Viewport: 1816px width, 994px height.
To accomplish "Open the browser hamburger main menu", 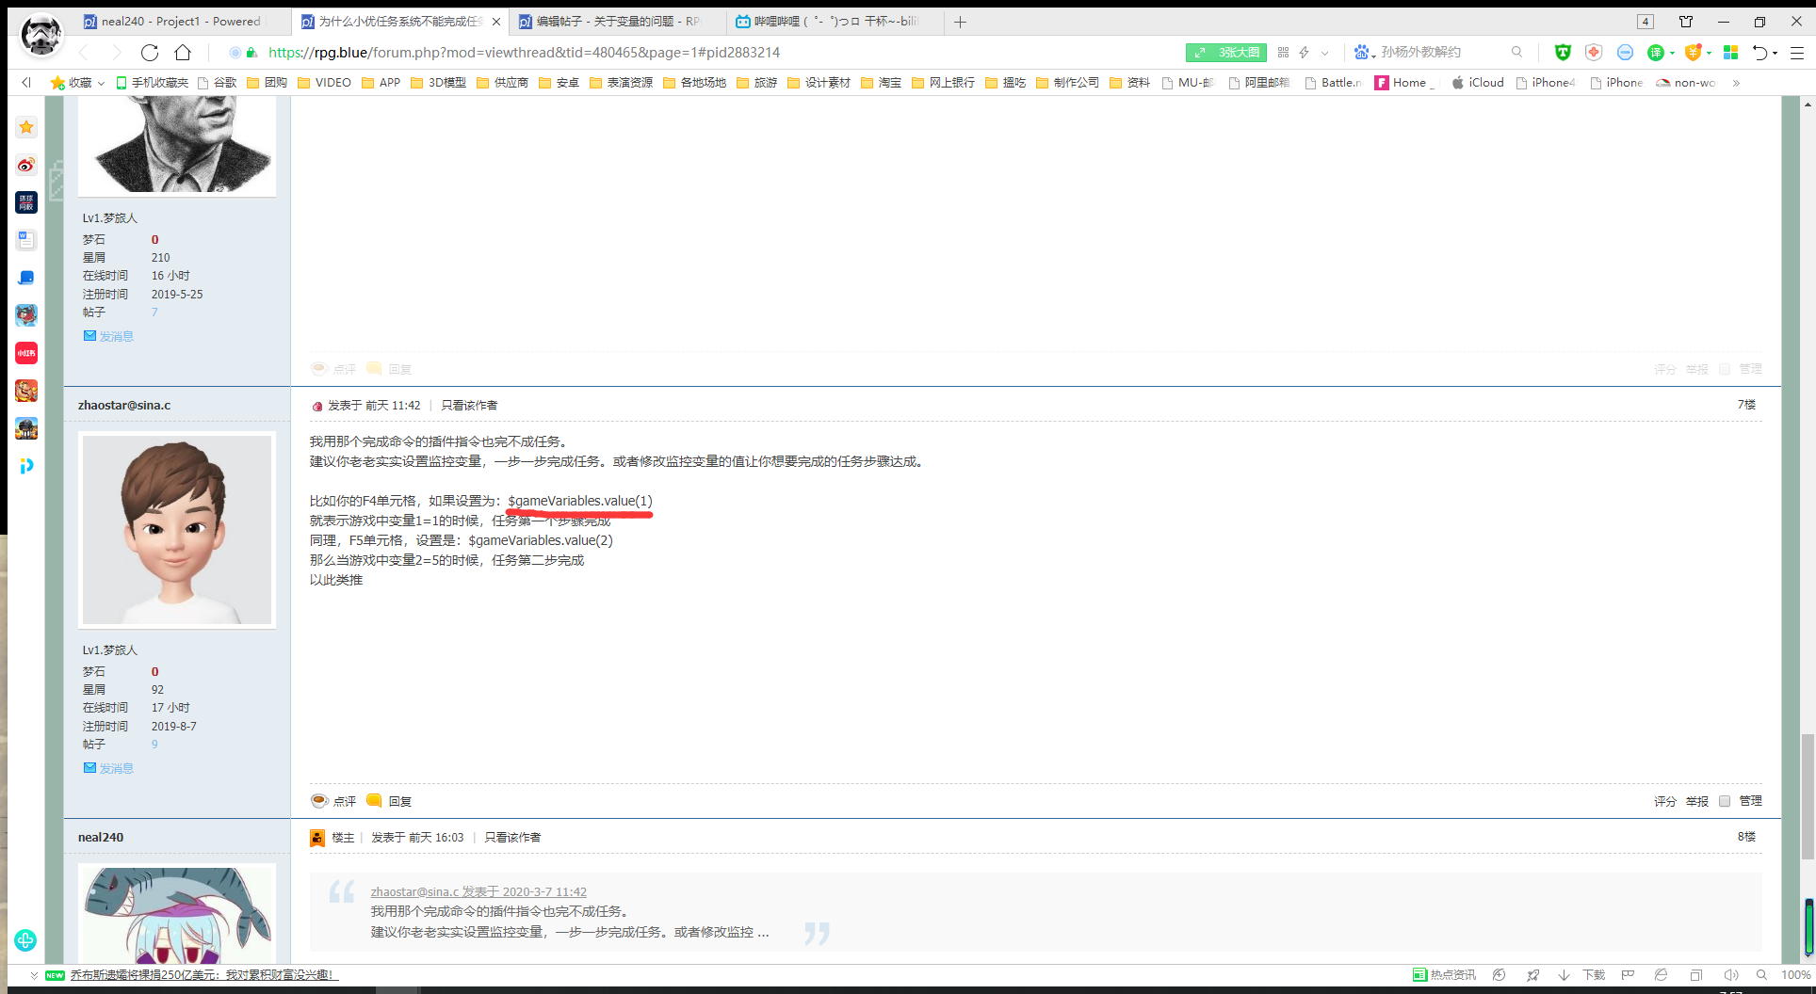I will tap(1797, 53).
